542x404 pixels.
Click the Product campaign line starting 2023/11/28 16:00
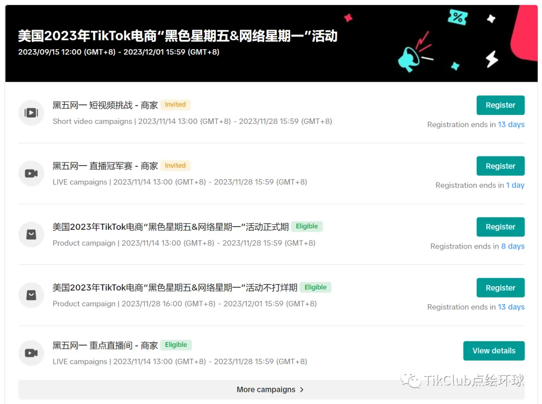[185, 304]
